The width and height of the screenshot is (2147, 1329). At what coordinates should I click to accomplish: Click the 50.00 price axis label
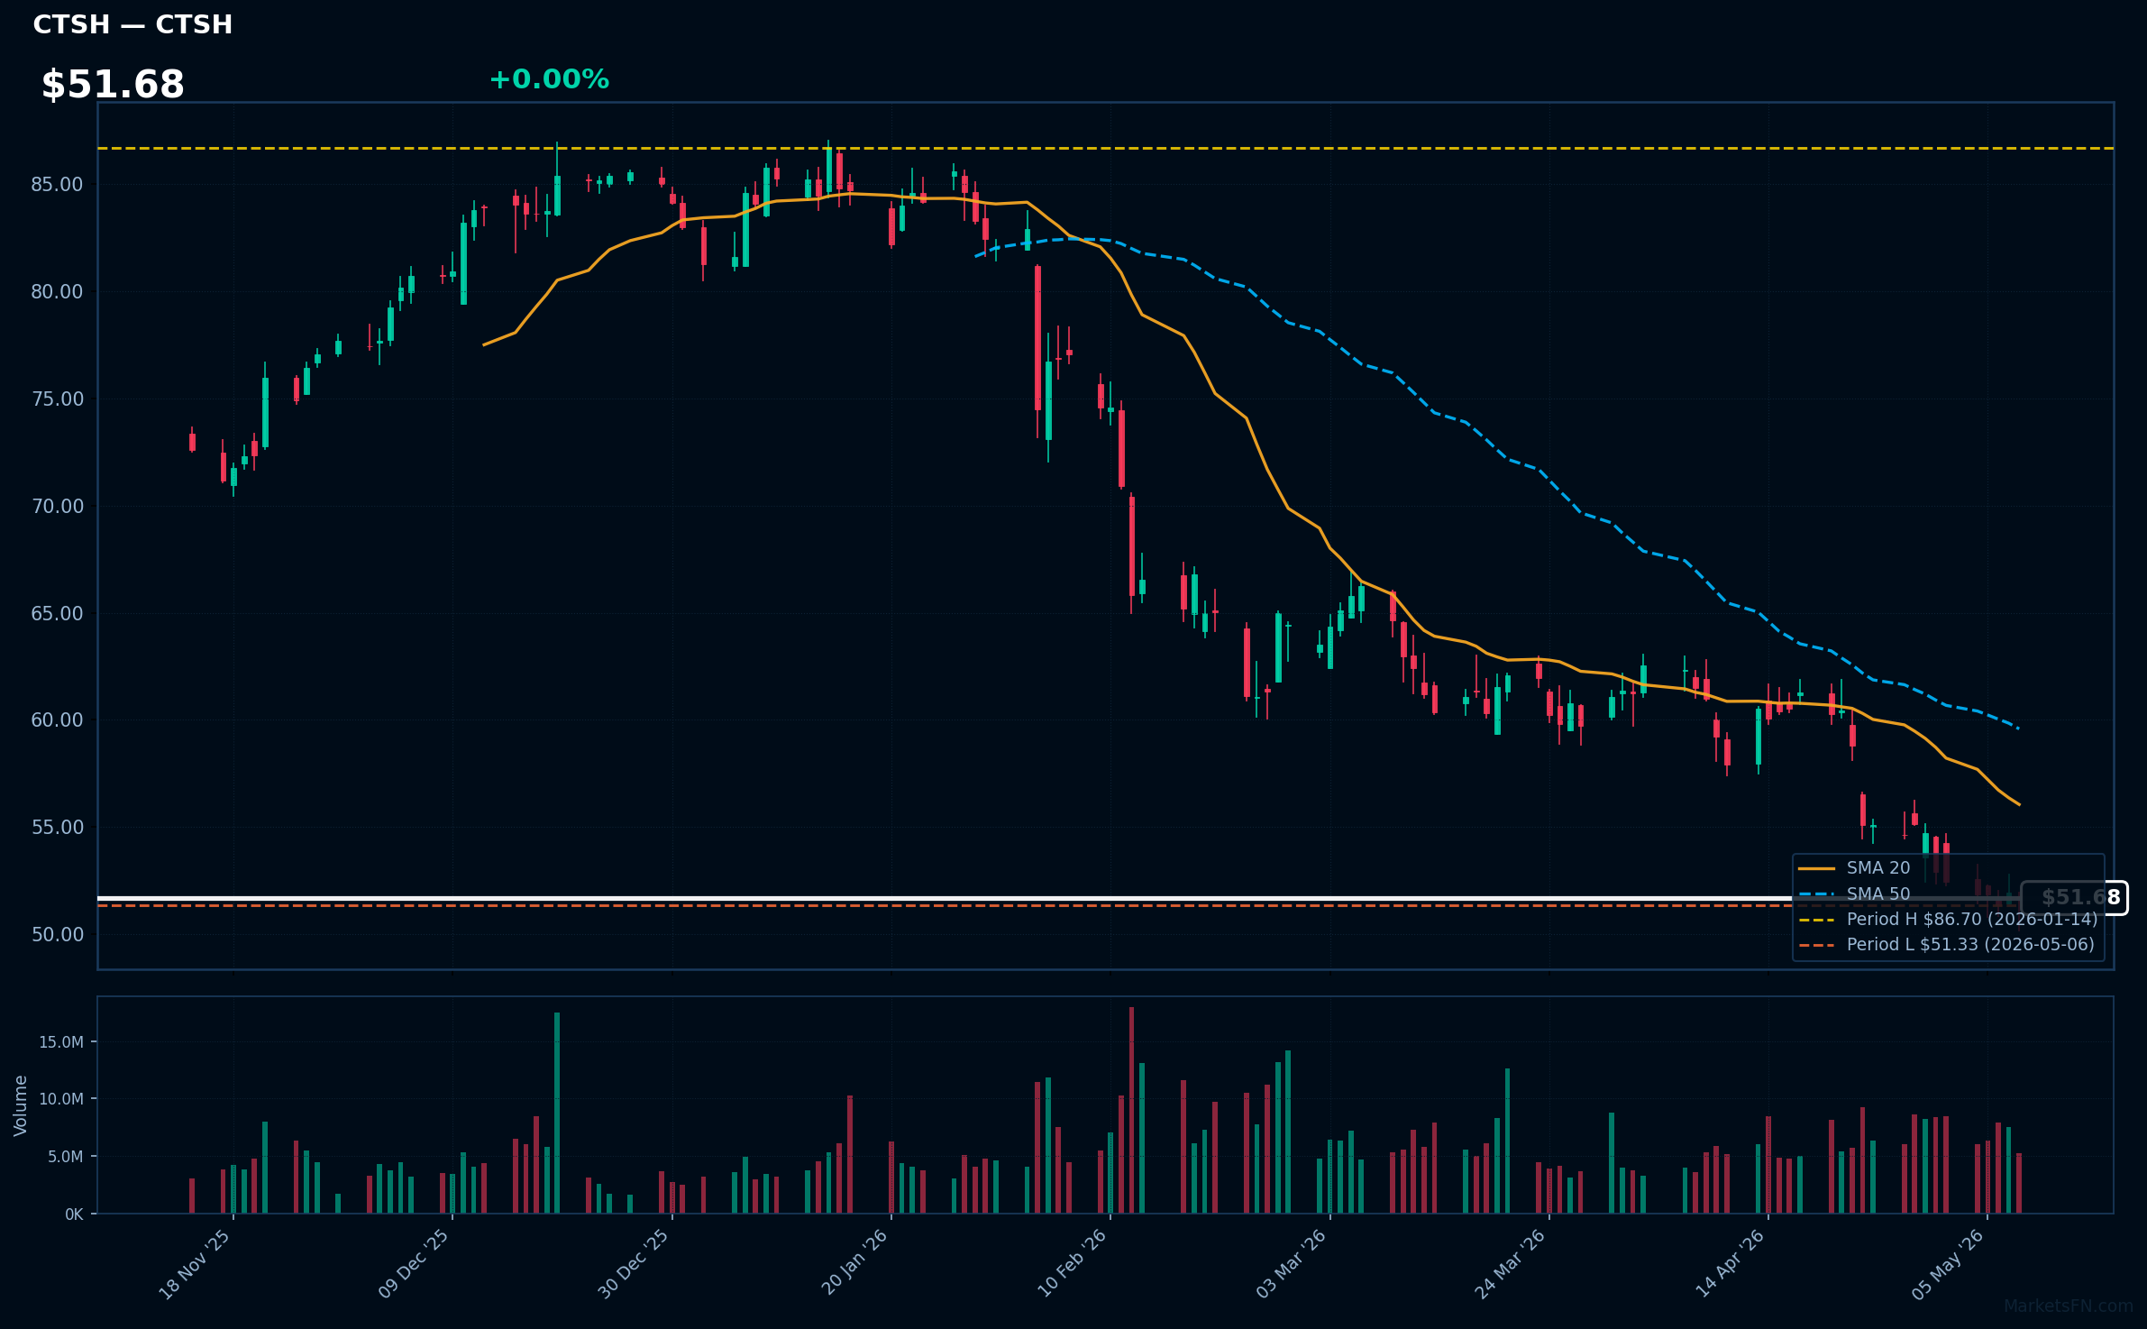[57, 935]
